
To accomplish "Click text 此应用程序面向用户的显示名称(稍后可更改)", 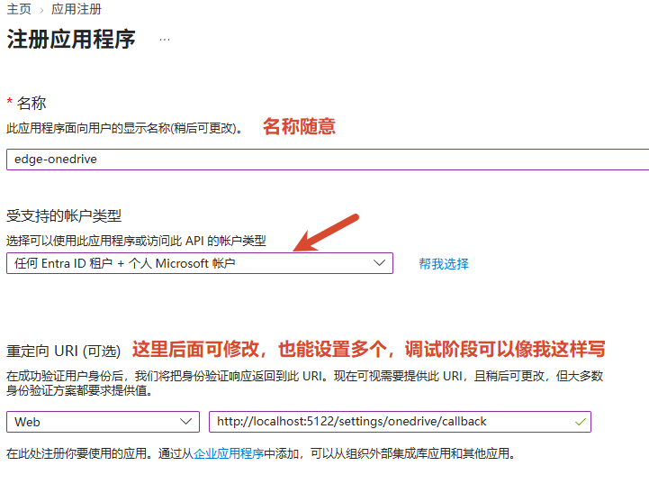I will [x=124, y=128].
